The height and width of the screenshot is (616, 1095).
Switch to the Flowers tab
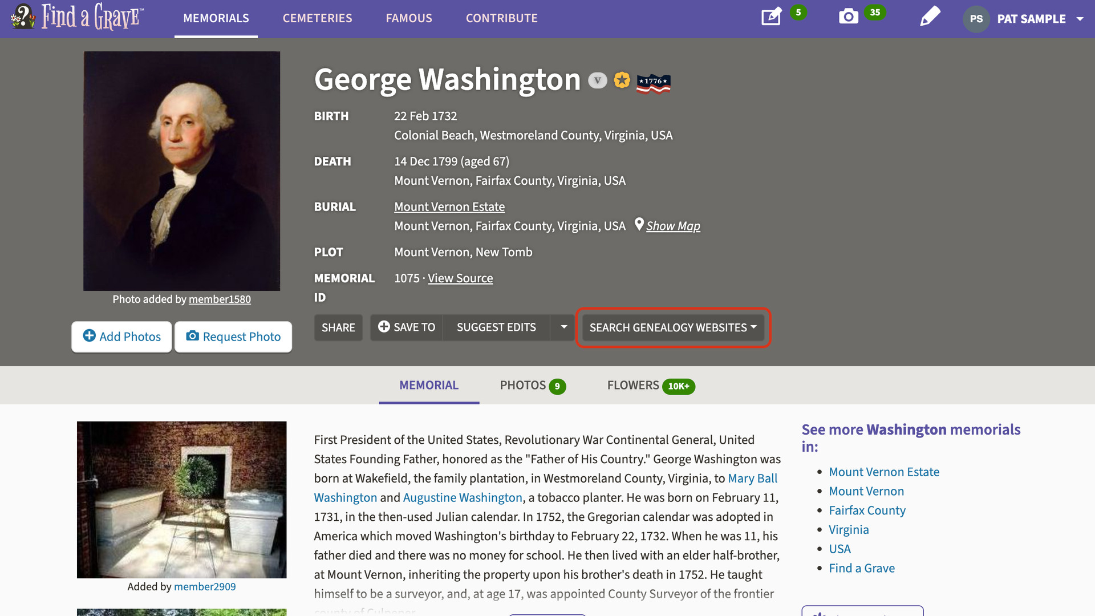(651, 386)
